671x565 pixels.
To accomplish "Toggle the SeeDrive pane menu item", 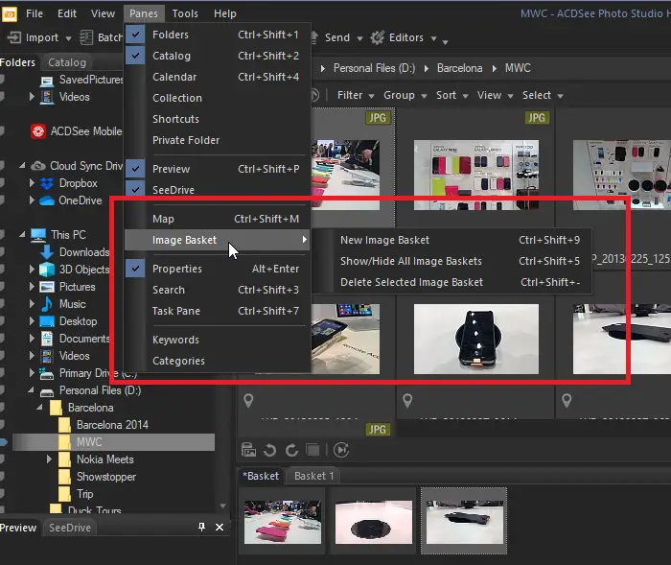I will (x=218, y=189).
